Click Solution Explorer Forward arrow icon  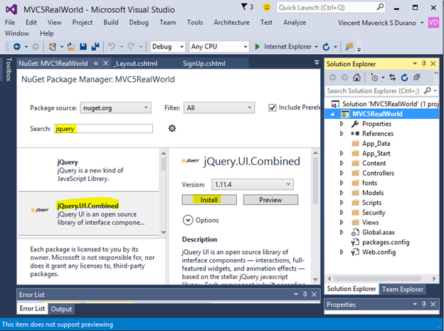tap(344, 77)
